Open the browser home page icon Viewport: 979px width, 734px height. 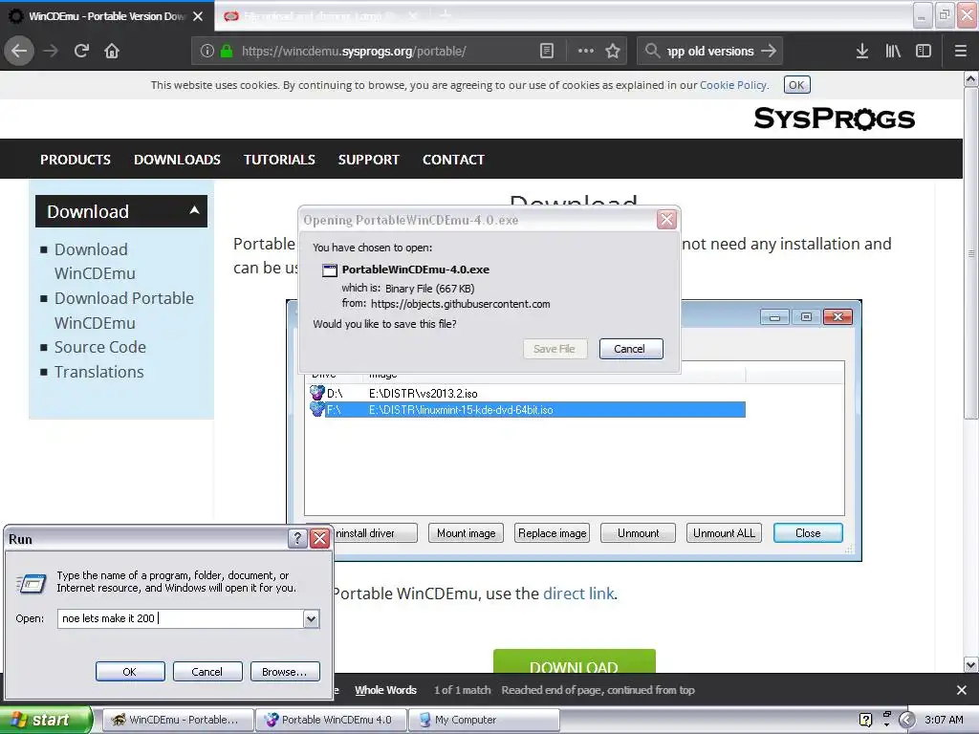pyautogui.click(x=112, y=51)
